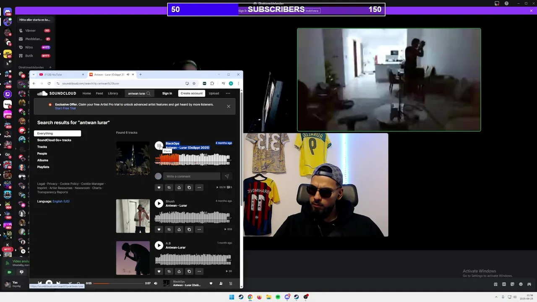Play the A.B Antwan-Lurar track
The width and height of the screenshot is (537, 302).
point(159,245)
